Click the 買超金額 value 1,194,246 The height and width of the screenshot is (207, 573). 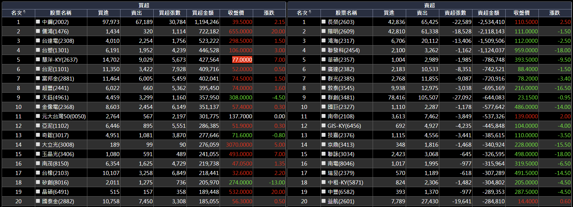[x=206, y=22]
